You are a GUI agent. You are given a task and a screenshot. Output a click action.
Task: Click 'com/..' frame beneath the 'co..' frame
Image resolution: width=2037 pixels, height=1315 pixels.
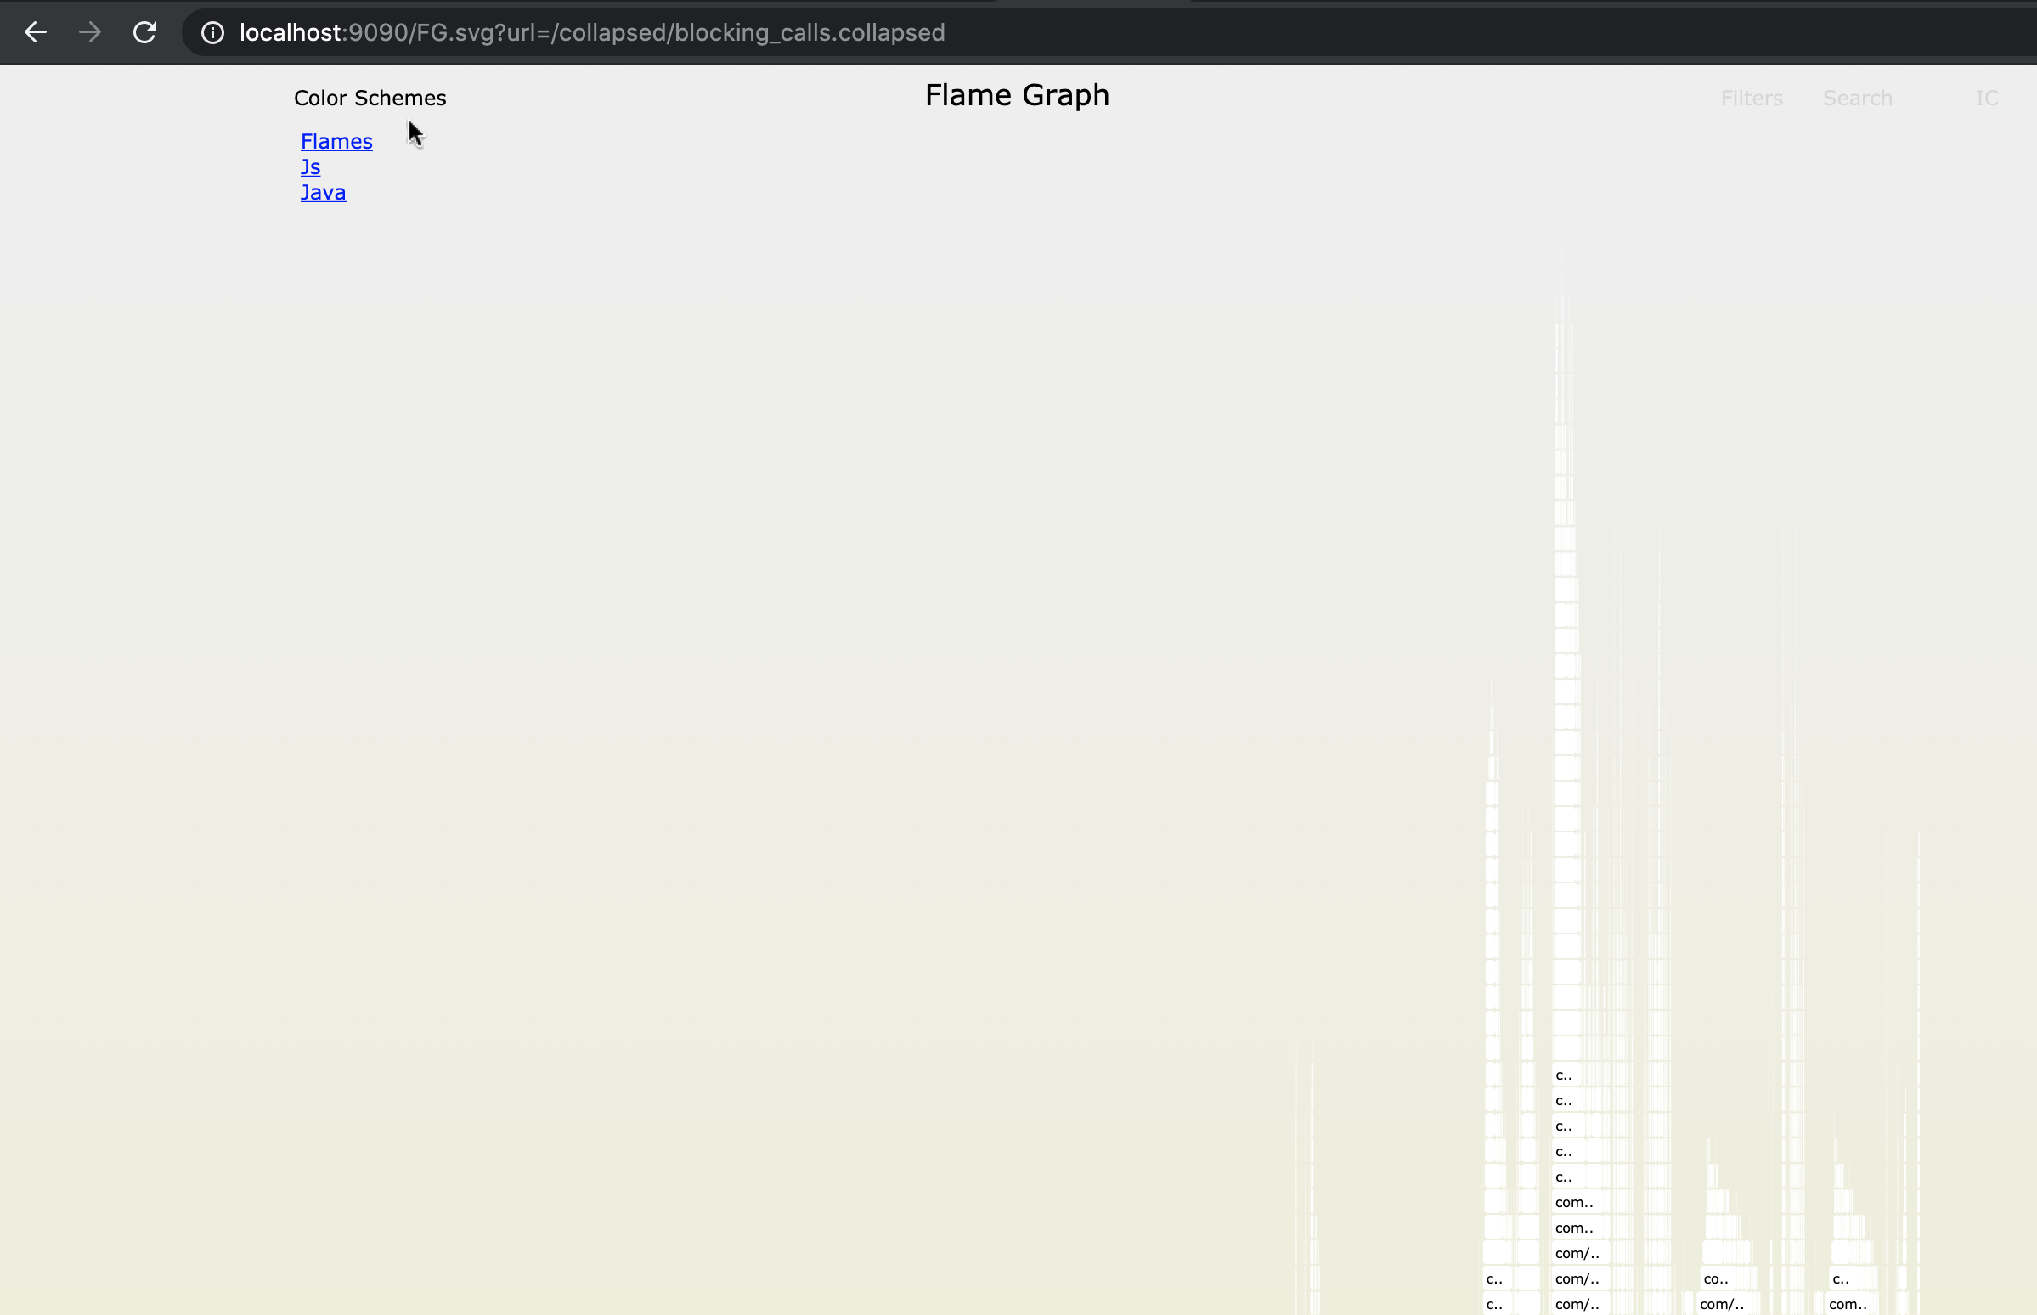point(1721,1304)
